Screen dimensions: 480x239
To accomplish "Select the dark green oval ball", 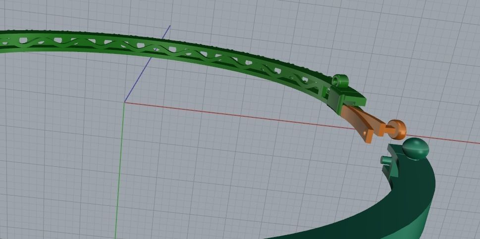I will pos(415,148).
